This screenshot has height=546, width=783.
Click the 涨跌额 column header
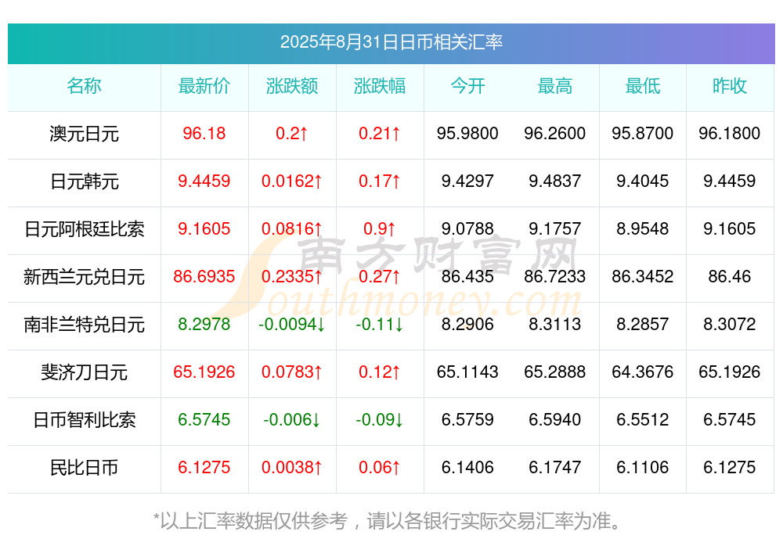pyautogui.click(x=292, y=86)
